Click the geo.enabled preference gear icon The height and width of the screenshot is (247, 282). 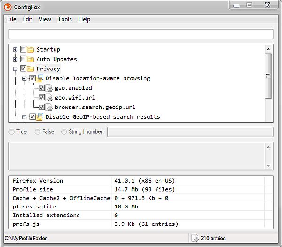tap(49, 88)
